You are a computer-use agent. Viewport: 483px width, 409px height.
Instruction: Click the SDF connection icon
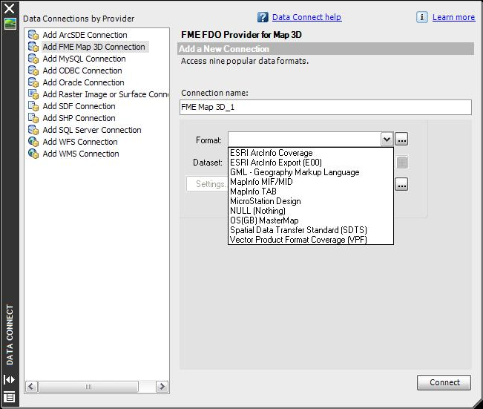point(33,106)
